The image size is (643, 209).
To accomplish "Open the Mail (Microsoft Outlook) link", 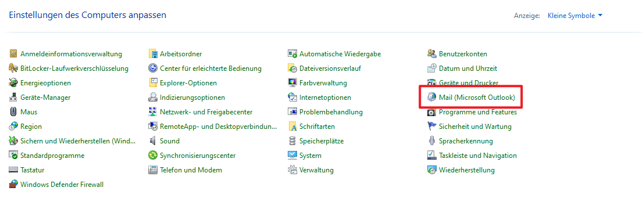I will pos(477,98).
